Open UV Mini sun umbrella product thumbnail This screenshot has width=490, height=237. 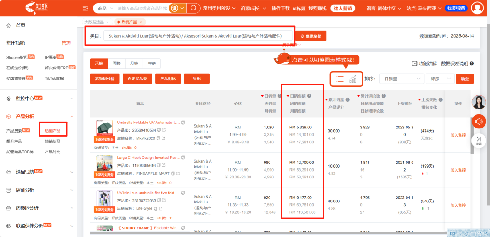104,198
